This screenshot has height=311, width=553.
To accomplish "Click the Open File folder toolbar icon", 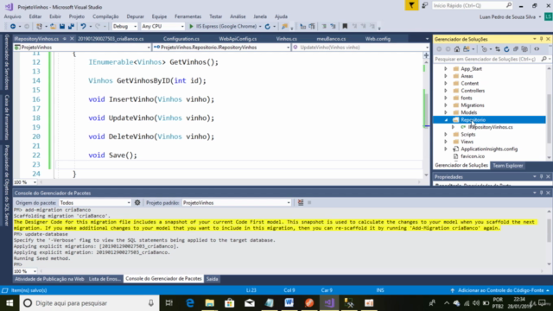I will pyautogui.click(x=53, y=27).
